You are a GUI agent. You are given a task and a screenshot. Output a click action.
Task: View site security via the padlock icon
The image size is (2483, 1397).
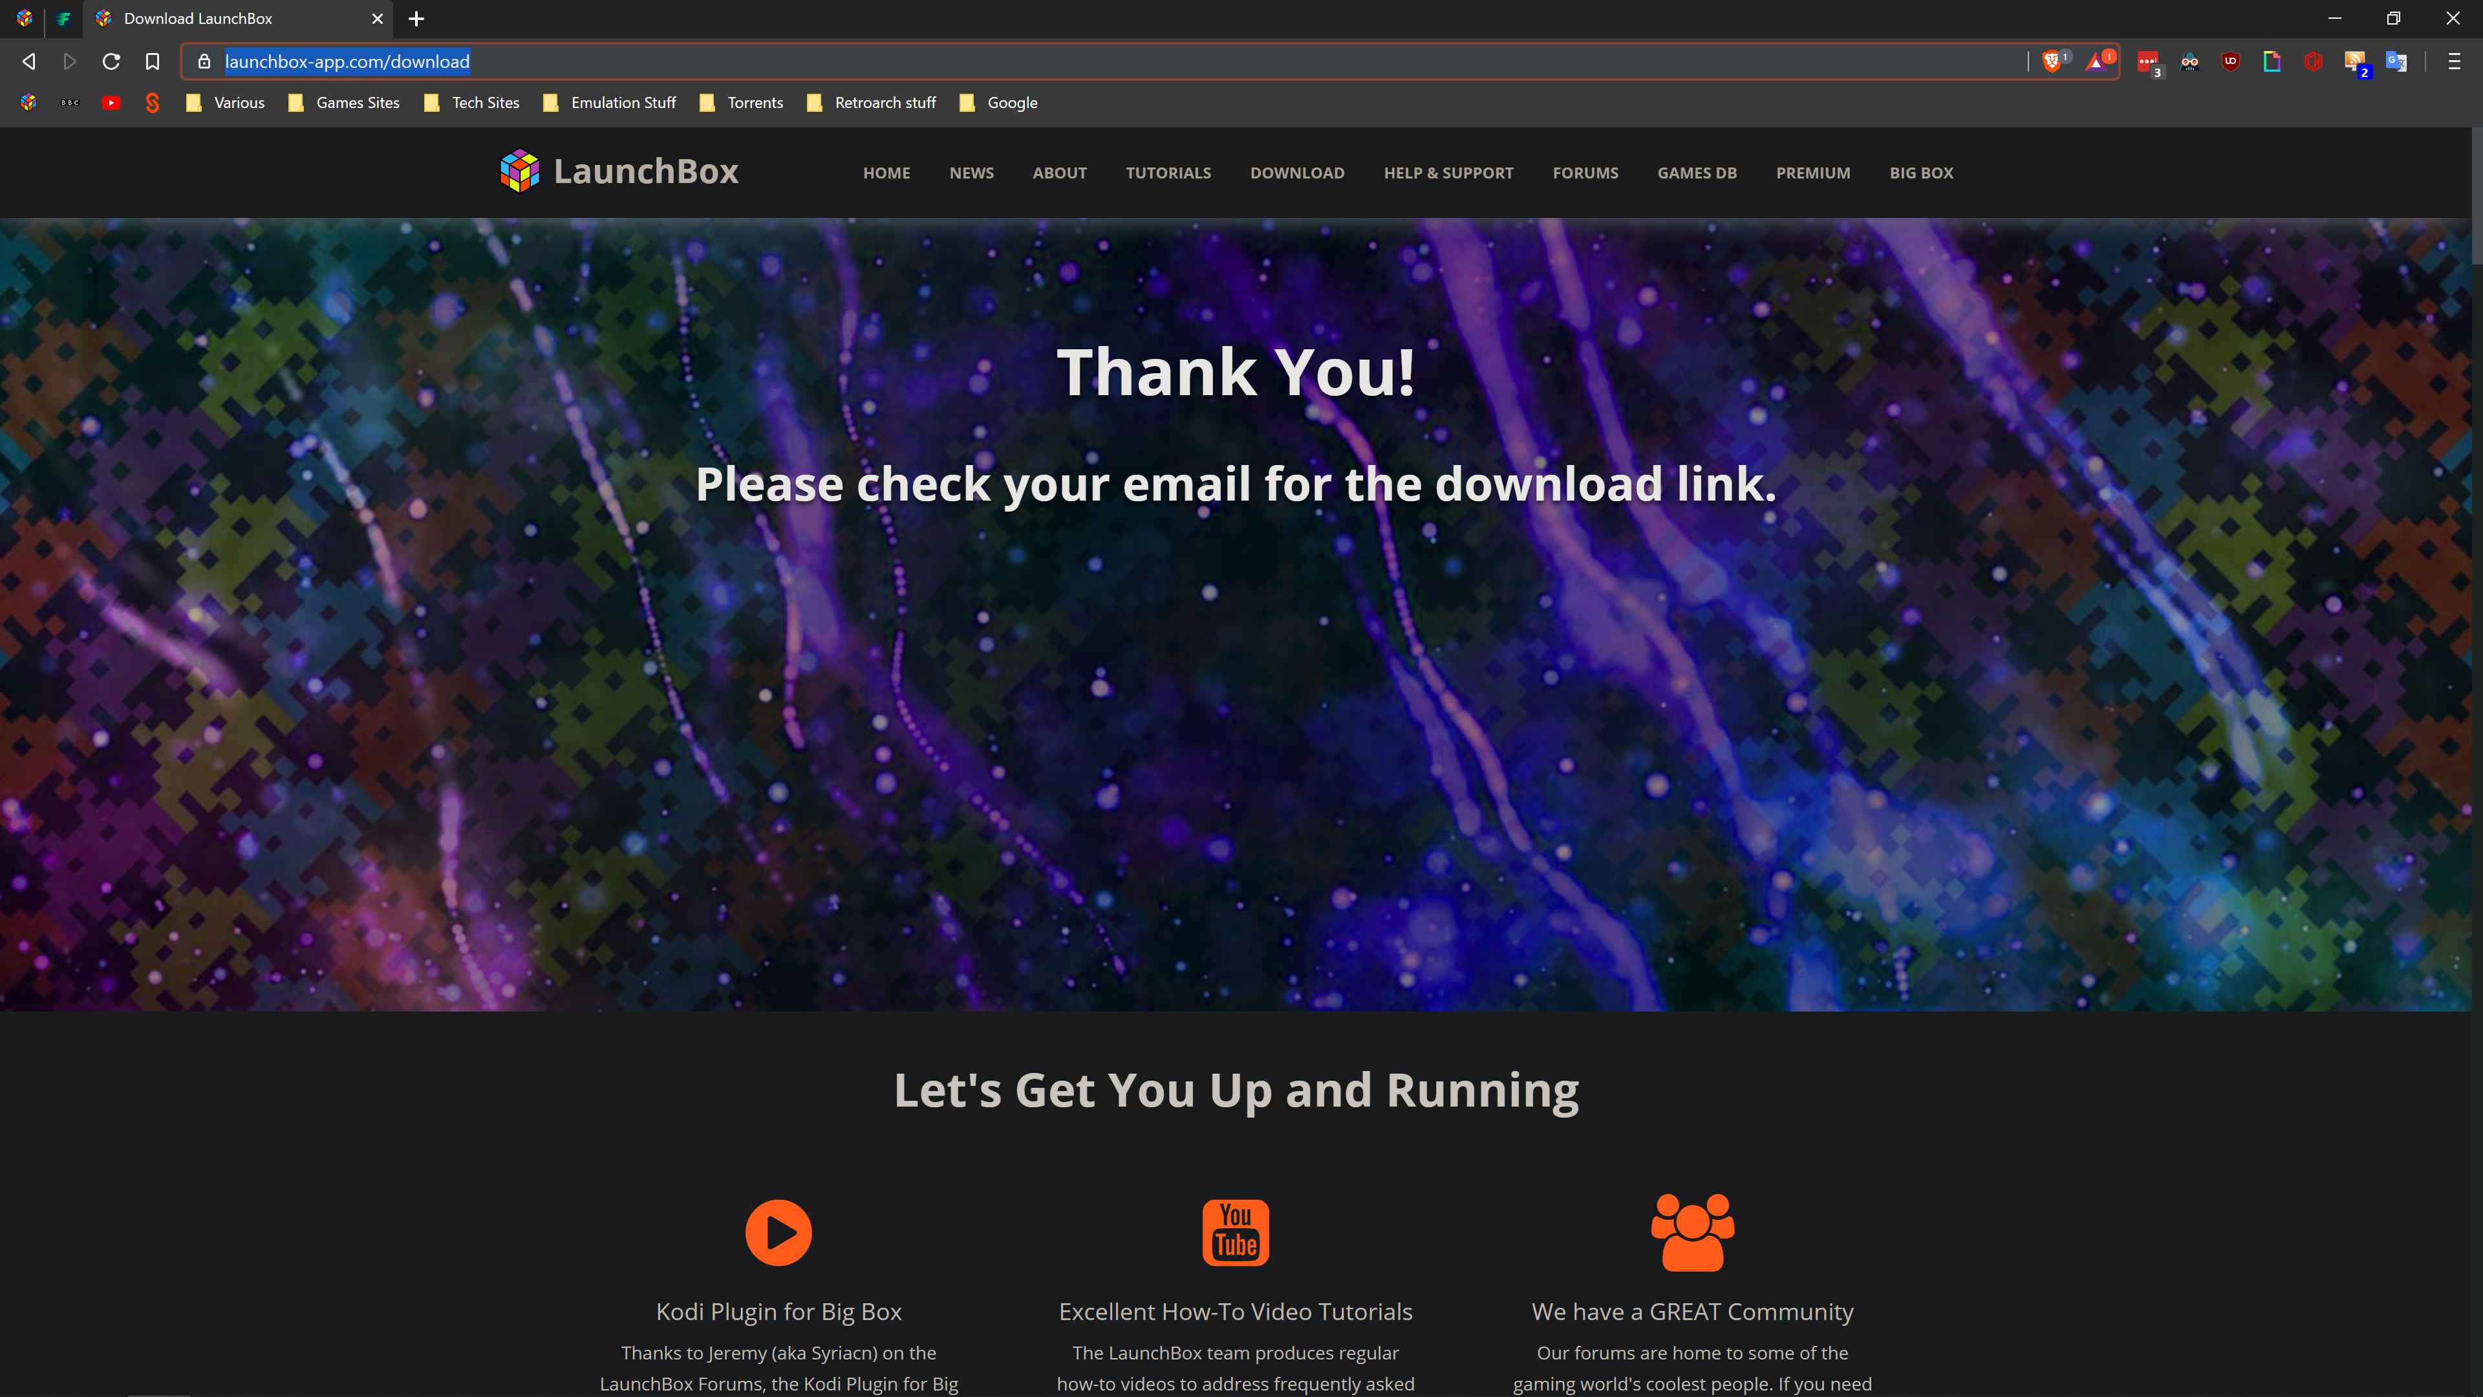(x=204, y=61)
